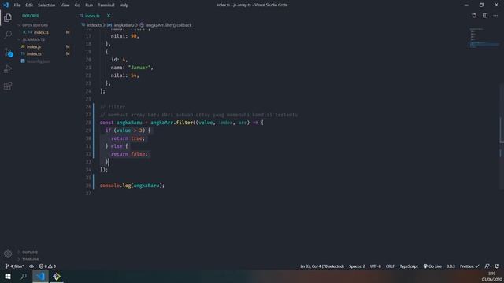Open Windows taskbar search
The image size is (504, 283).
(24, 276)
